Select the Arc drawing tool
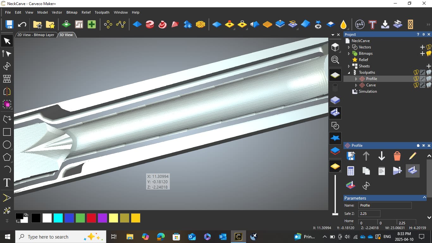 coord(7,170)
